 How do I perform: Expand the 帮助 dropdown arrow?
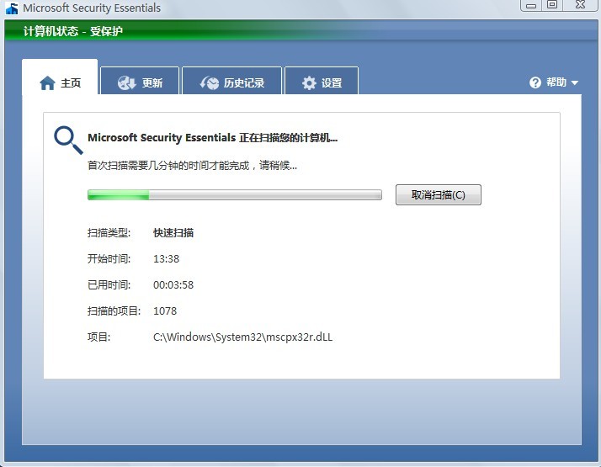[574, 82]
